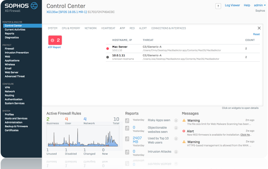
Task: Click the XG135w firmware version link
Action: (x=66, y=12)
